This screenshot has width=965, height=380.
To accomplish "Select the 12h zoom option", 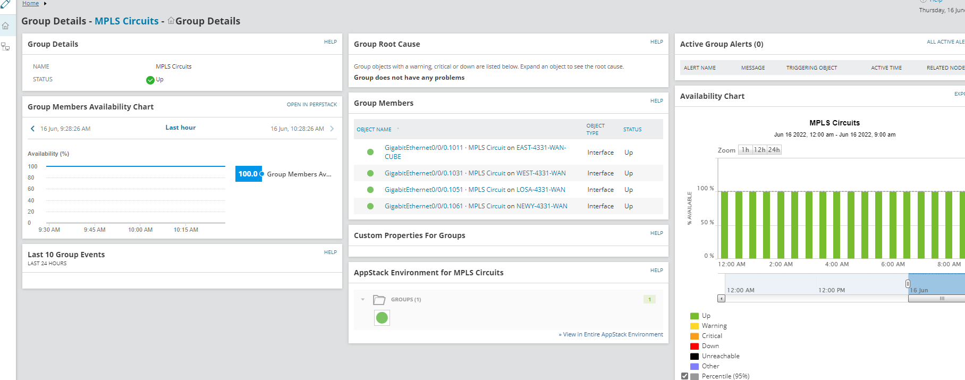I will pyautogui.click(x=759, y=150).
